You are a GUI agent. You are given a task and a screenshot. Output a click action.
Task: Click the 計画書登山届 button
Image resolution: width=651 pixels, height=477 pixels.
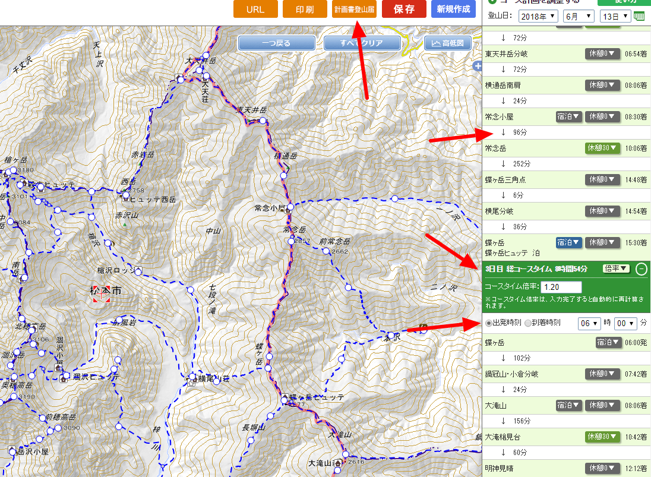(x=354, y=9)
